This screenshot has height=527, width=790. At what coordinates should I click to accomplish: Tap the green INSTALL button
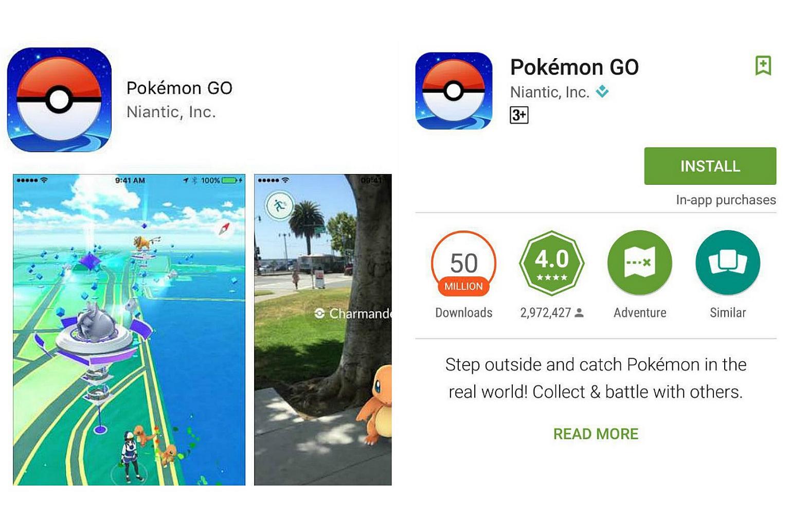[x=710, y=166]
